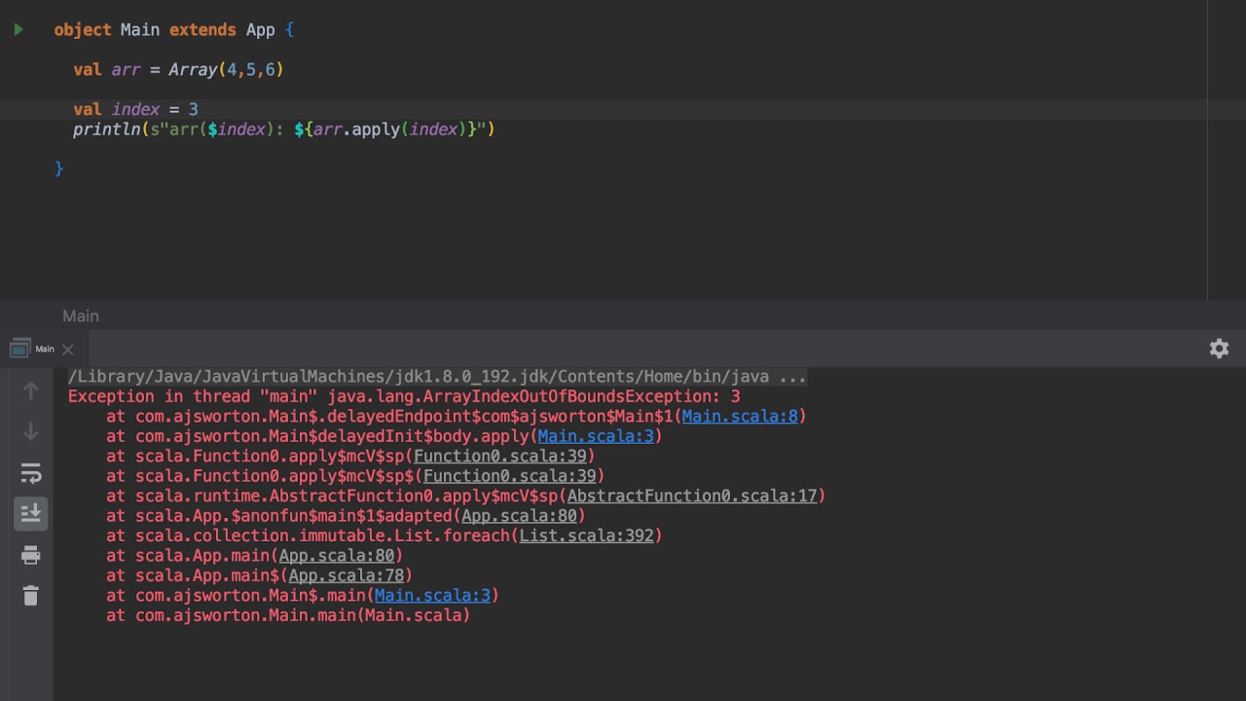The image size is (1246, 701).
Task: Select the Main run tab
Action: coord(45,349)
